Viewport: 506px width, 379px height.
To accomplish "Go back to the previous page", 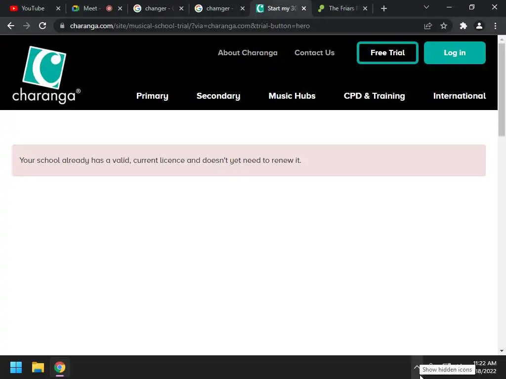I will click(x=11, y=26).
